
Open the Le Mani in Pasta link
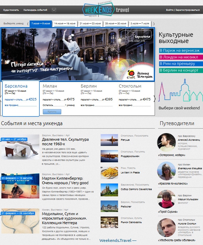coord(130,172)
